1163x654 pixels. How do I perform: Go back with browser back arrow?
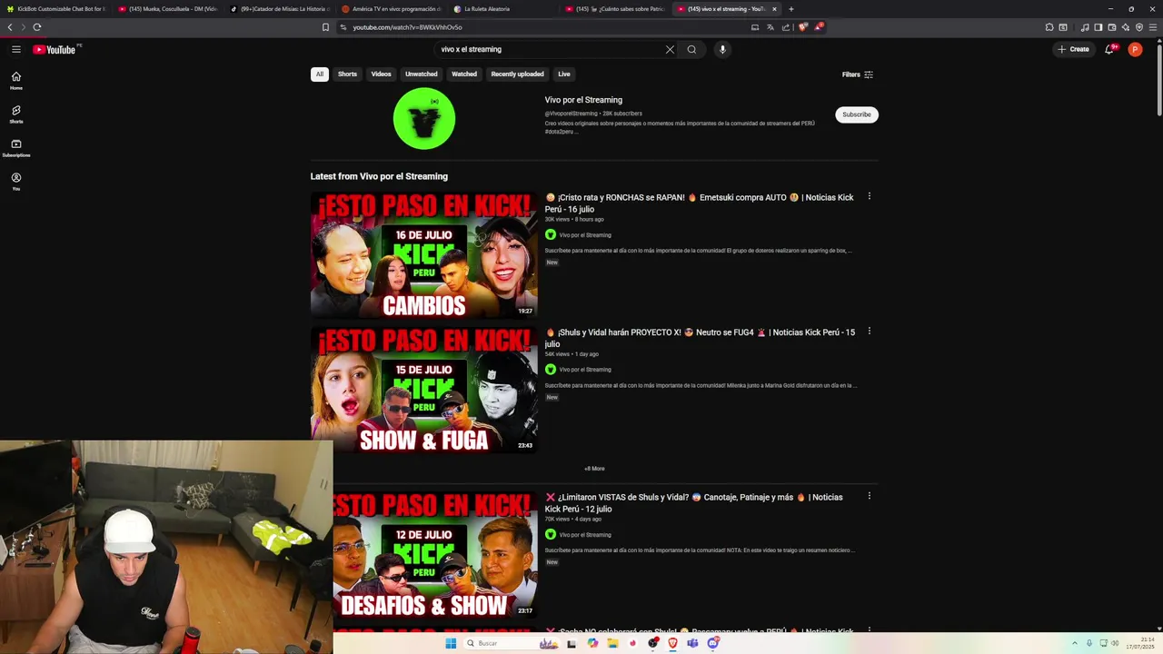pyautogui.click(x=10, y=27)
